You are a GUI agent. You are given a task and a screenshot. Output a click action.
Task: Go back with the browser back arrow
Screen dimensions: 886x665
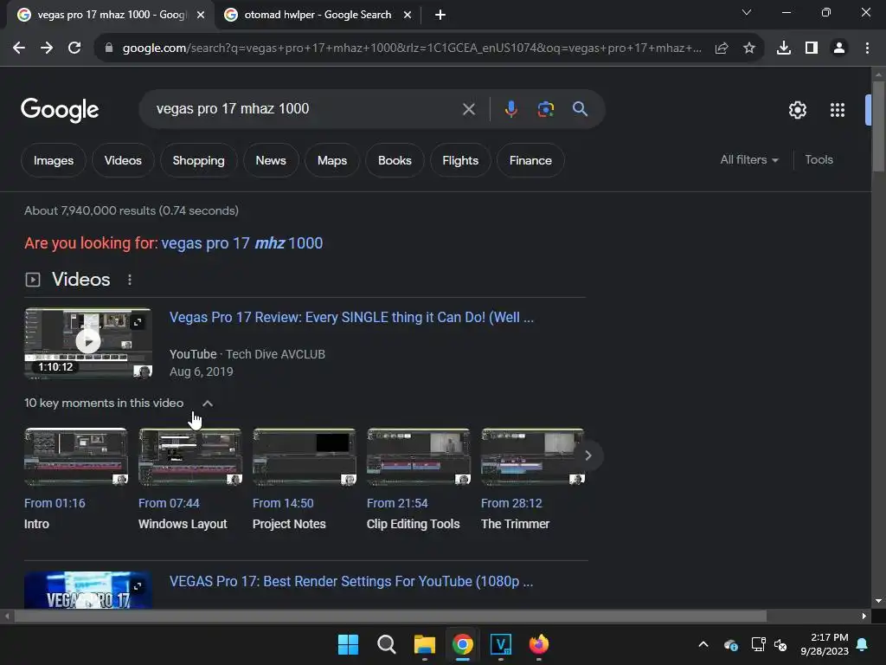pos(19,48)
